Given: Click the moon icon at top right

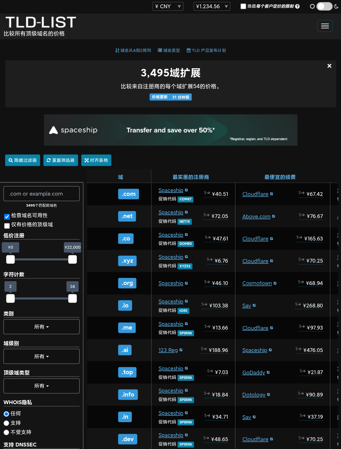Looking at the screenshot, I should coord(336,6).
